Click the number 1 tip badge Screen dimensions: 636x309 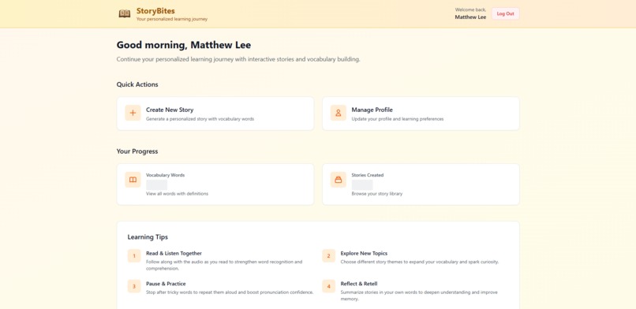[134, 256]
